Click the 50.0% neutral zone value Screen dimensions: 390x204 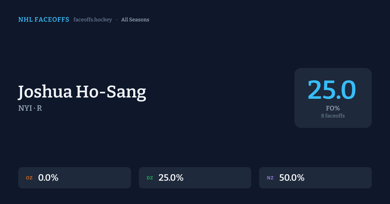pos(292,178)
